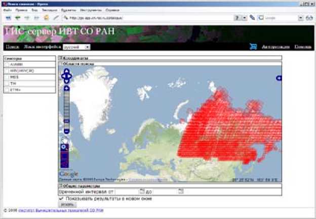Zoom out using map minus button
Screen dimensions: 316x219
[67, 131]
